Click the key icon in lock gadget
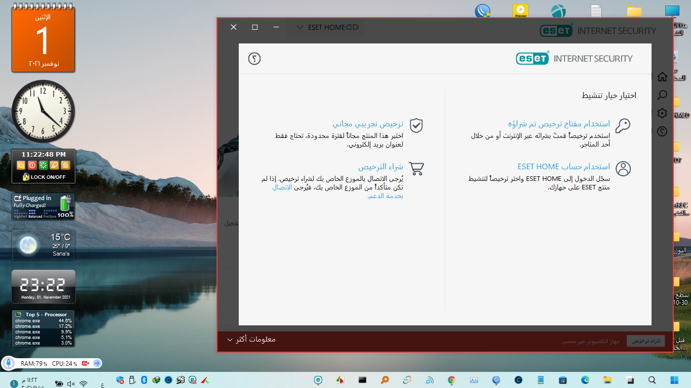The width and height of the screenshot is (691, 388). (54, 165)
